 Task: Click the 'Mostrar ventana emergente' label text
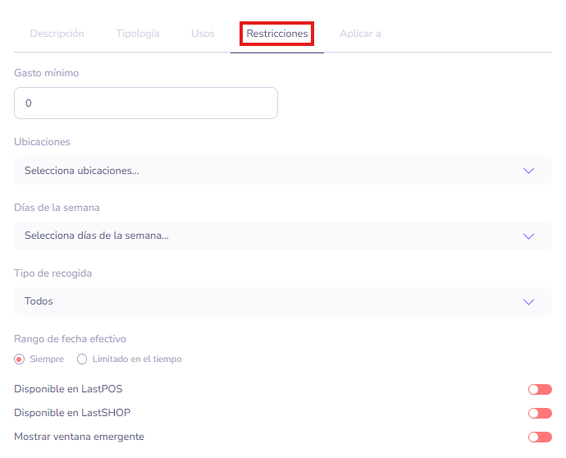tap(79, 437)
